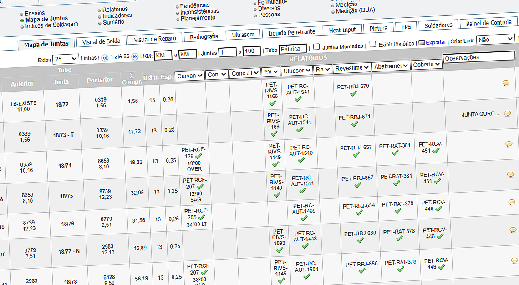Go to the previous page of rows
Screen dimensions: 519x285
105,57
